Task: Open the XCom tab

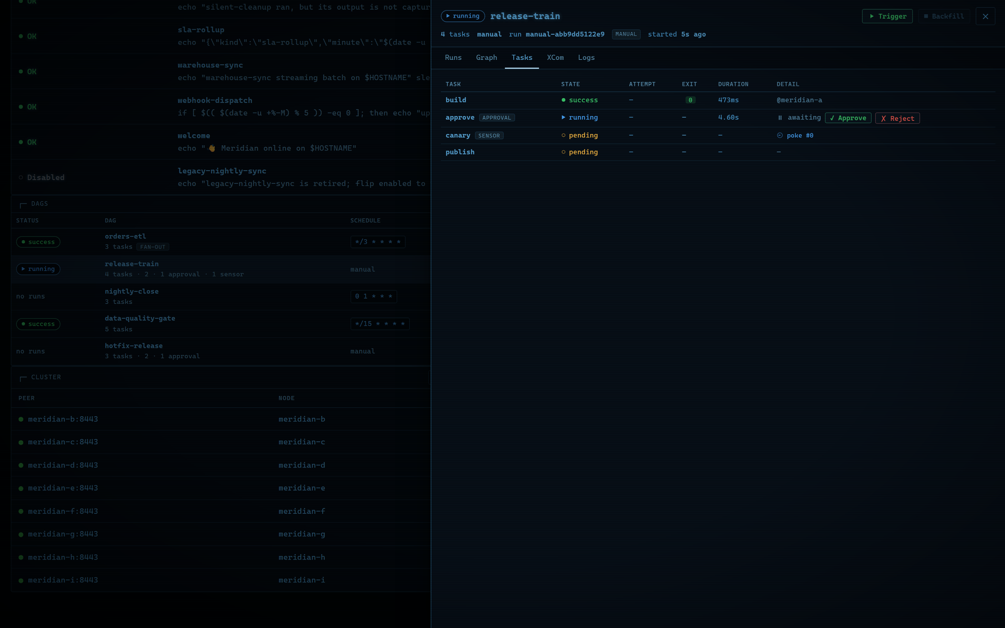Action: pyautogui.click(x=555, y=58)
